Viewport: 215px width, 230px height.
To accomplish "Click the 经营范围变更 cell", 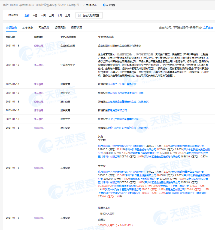I will [x=68, y=65].
